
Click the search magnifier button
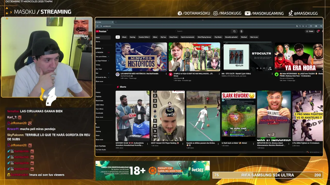pyautogui.click(x=234, y=31)
